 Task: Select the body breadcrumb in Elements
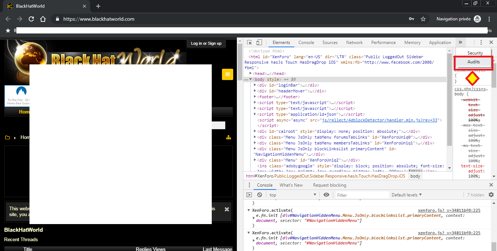(x=415, y=176)
